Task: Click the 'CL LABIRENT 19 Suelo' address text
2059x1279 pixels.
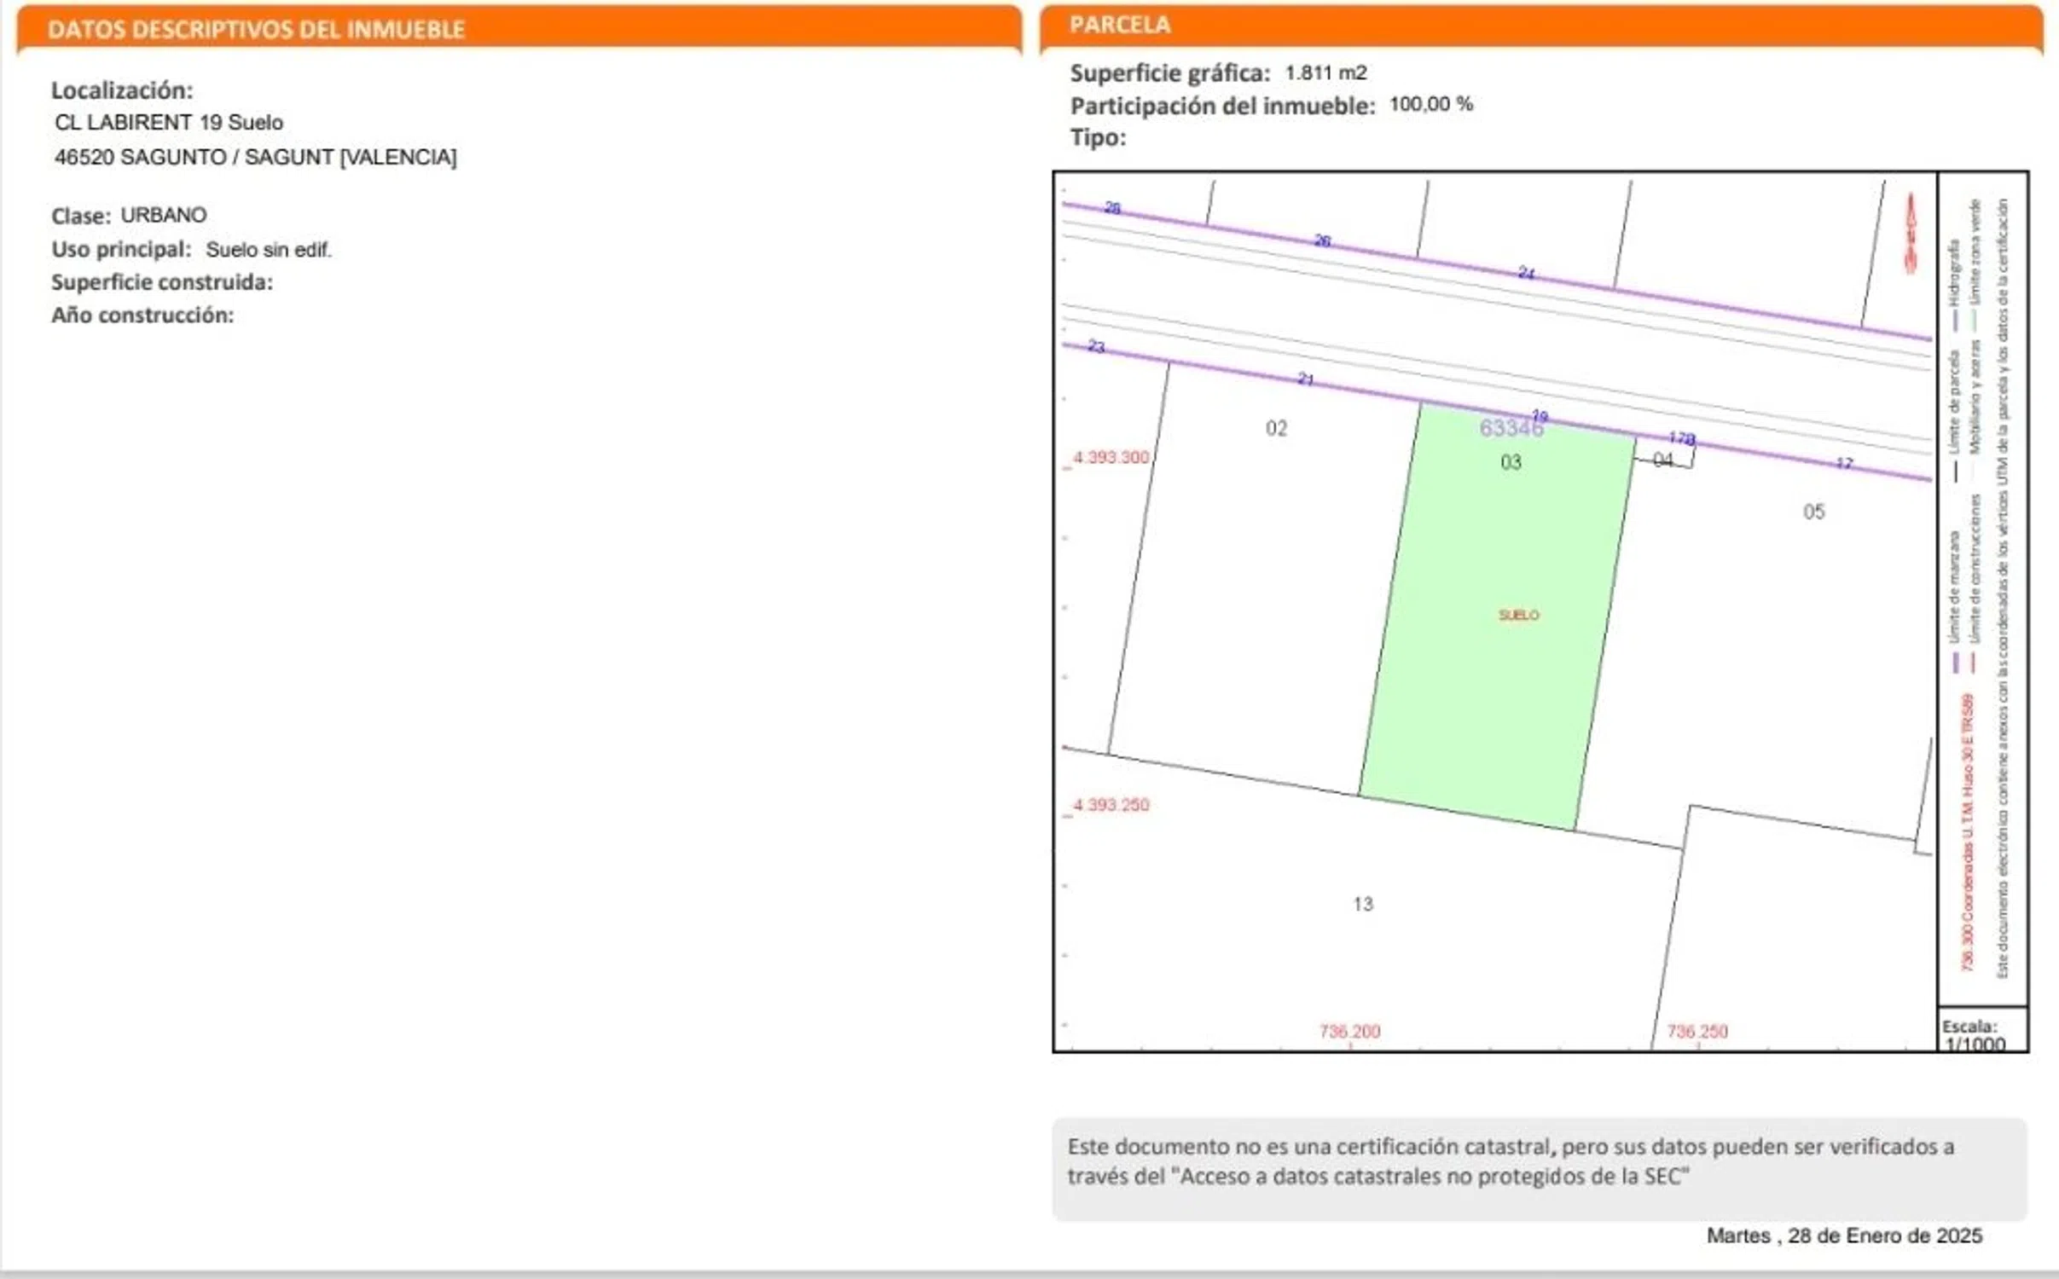Action: point(169,123)
